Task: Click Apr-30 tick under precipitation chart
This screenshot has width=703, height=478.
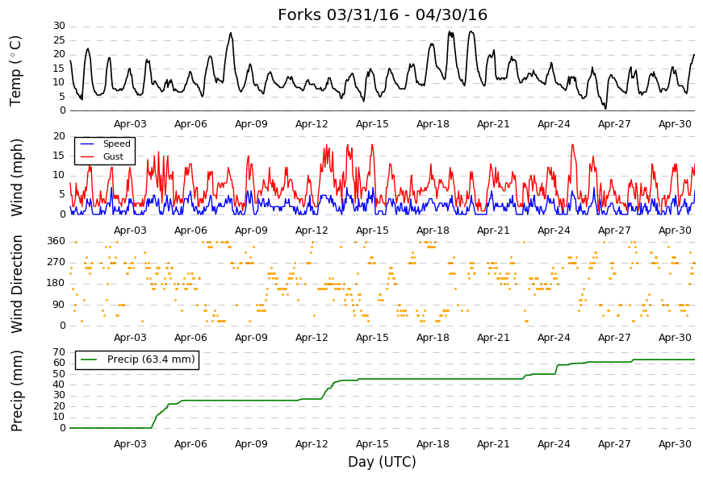Action: click(675, 444)
